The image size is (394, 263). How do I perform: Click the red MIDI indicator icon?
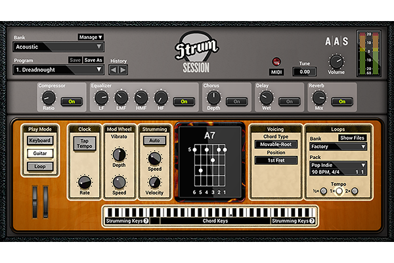(276, 61)
